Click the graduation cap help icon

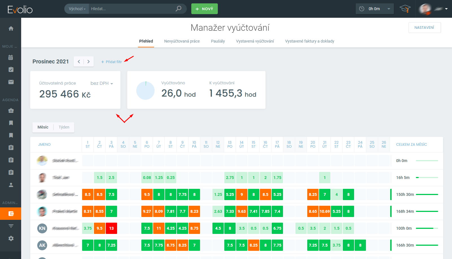point(405,9)
